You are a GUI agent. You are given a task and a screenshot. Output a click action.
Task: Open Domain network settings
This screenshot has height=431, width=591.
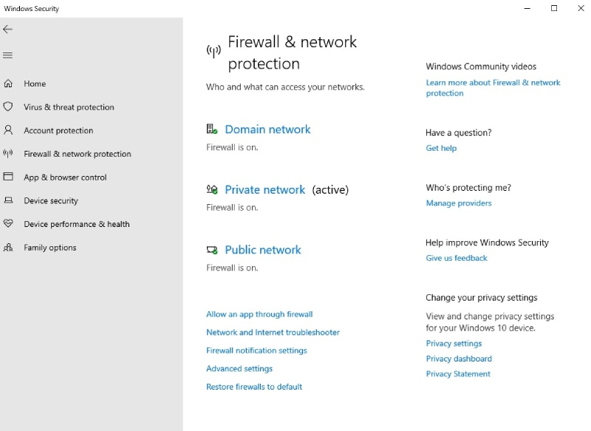(x=267, y=129)
